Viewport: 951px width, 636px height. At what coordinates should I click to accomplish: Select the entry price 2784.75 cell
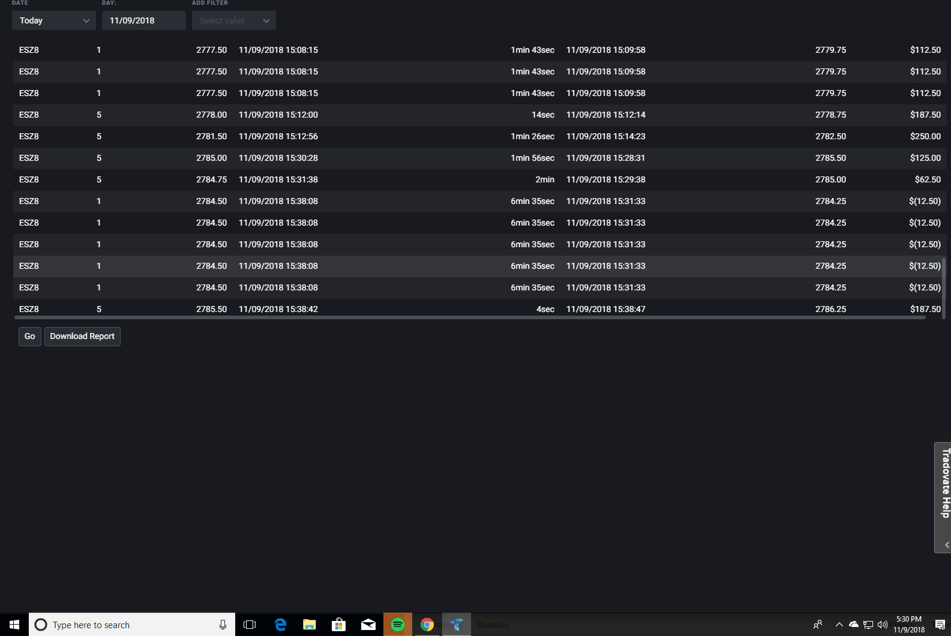211,179
